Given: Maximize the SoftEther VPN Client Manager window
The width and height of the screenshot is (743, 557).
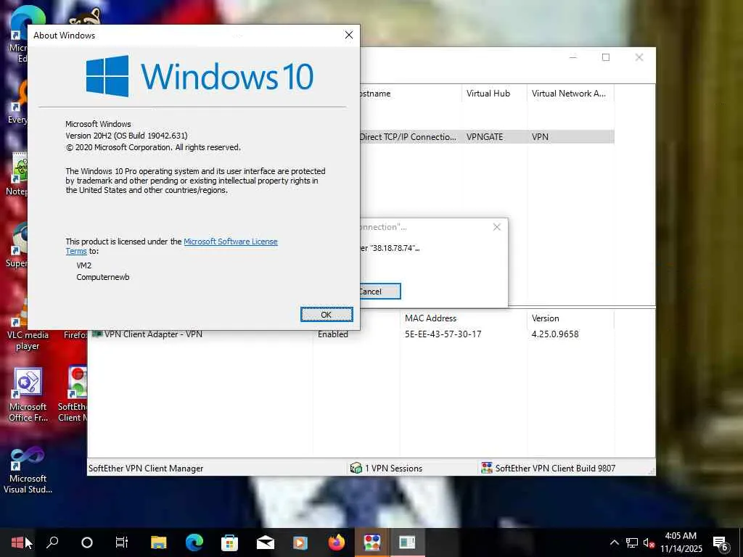Looking at the screenshot, I should [x=606, y=57].
